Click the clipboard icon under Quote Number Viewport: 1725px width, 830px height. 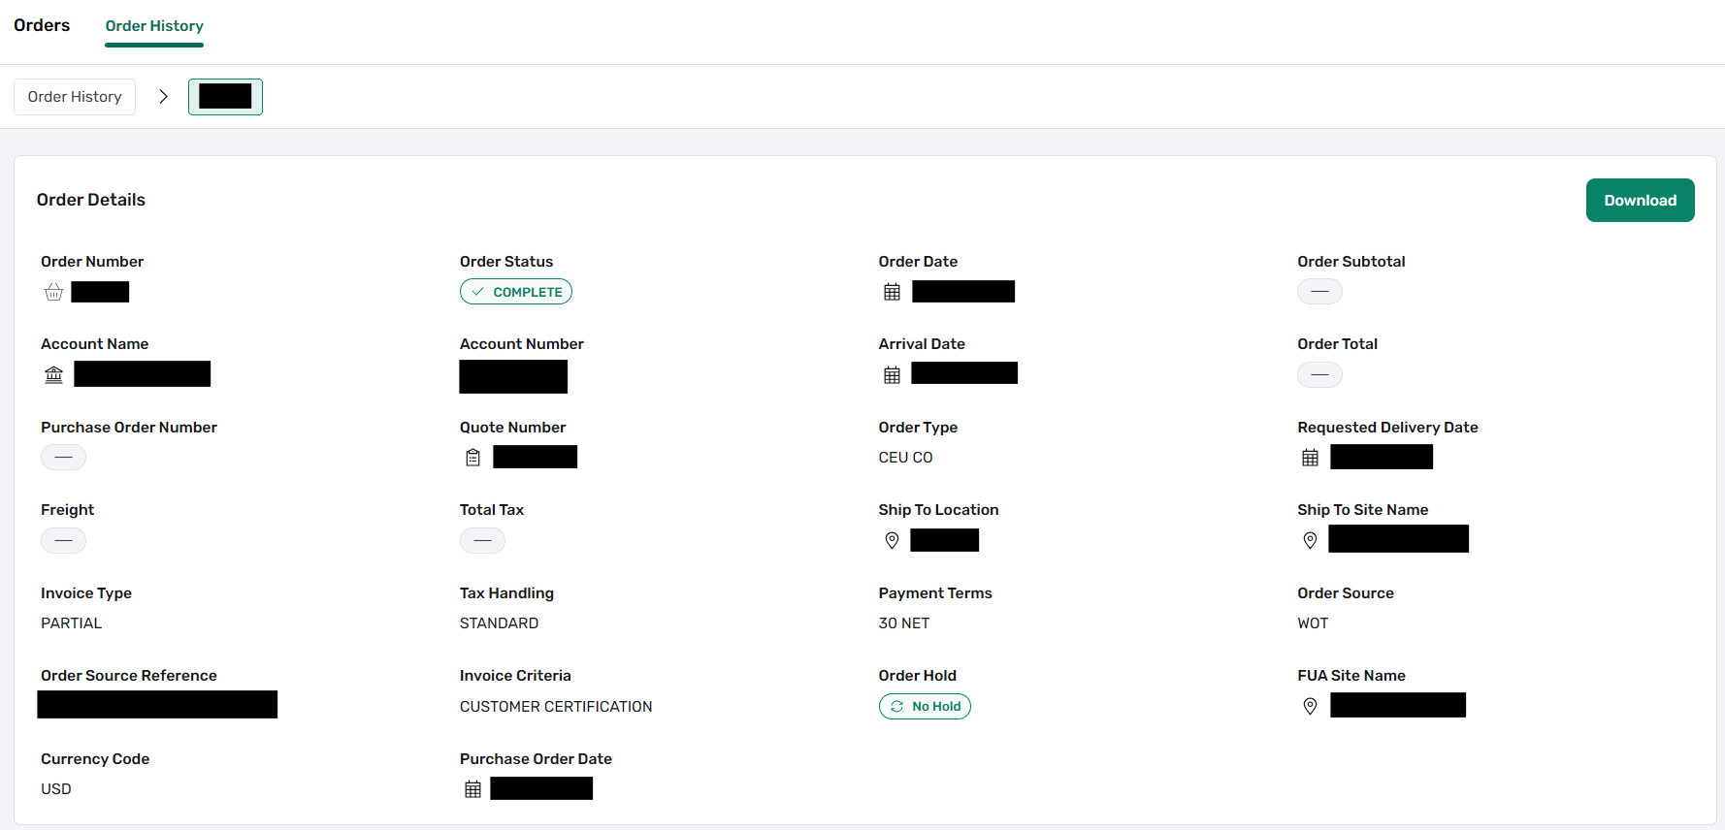(x=473, y=458)
